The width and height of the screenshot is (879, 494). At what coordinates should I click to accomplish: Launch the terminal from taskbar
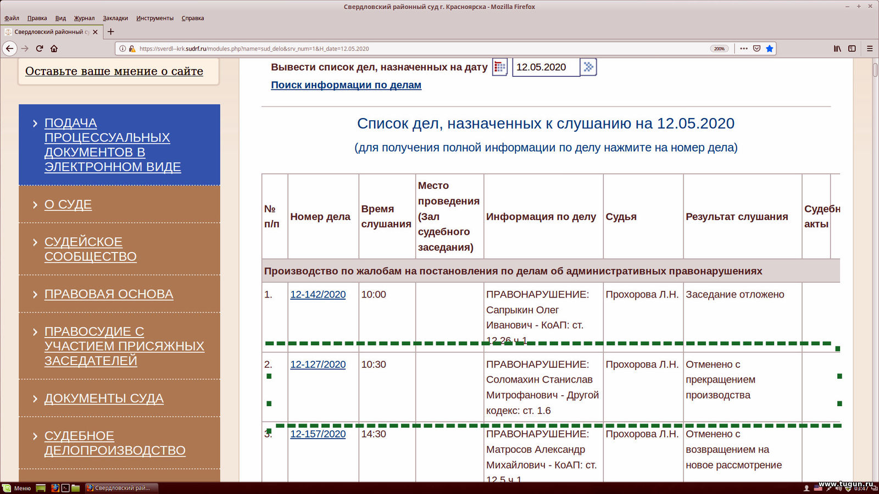(65, 488)
